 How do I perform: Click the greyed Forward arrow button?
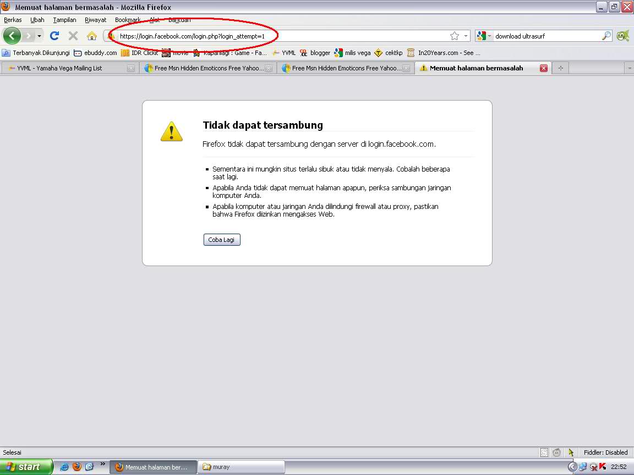pos(28,36)
